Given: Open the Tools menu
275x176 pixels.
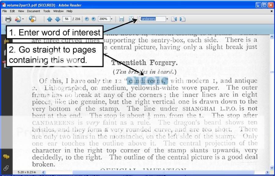Looking at the screenshot, I should coord(46,11).
